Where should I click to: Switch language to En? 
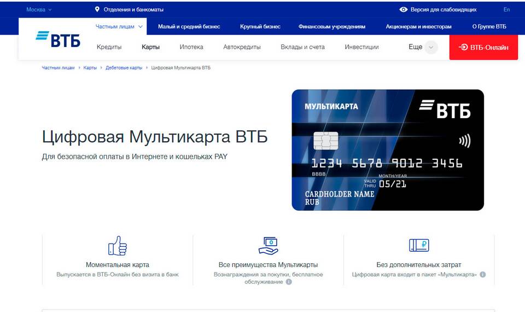point(506,10)
